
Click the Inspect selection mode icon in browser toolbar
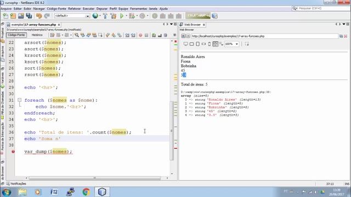[247, 44]
